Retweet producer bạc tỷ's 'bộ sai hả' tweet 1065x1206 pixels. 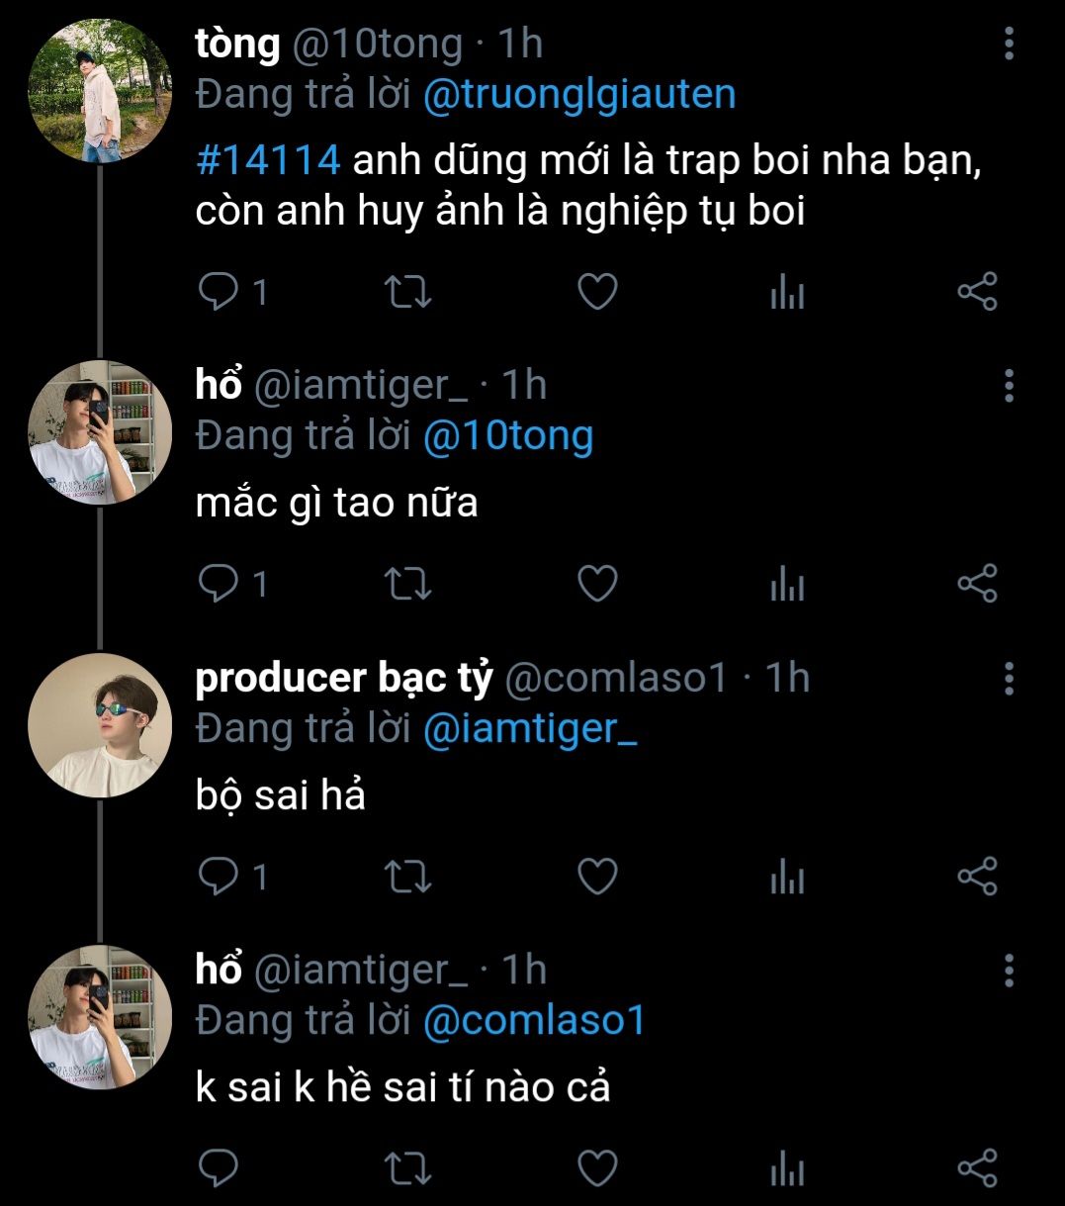point(407,877)
